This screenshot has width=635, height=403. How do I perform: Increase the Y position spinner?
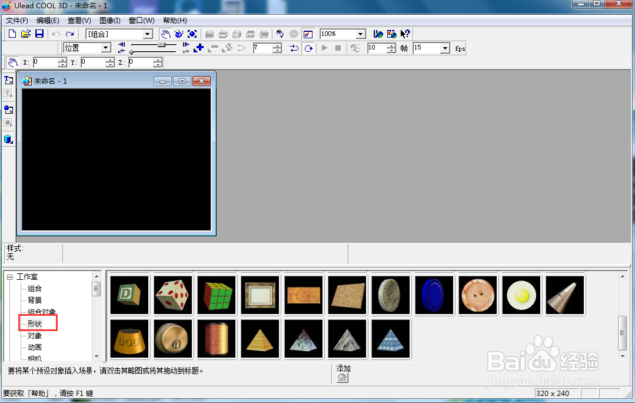(x=109, y=60)
